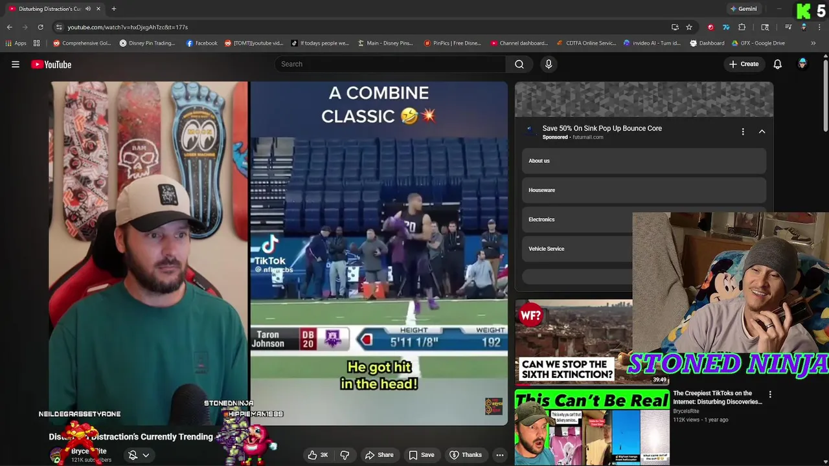This screenshot has width=829, height=466.
Task: Open the red extension icon in toolbar
Action: pyautogui.click(x=710, y=27)
